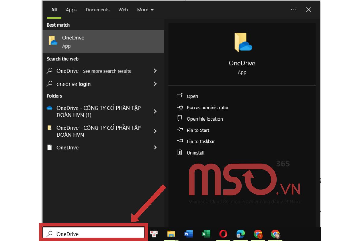Click the OneDrive icon in Best match

pyautogui.click(x=53, y=41)
